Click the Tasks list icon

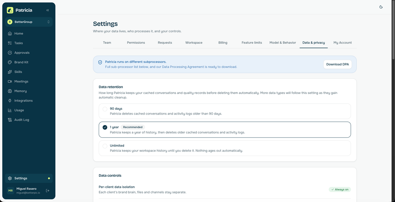pos(10,43)
